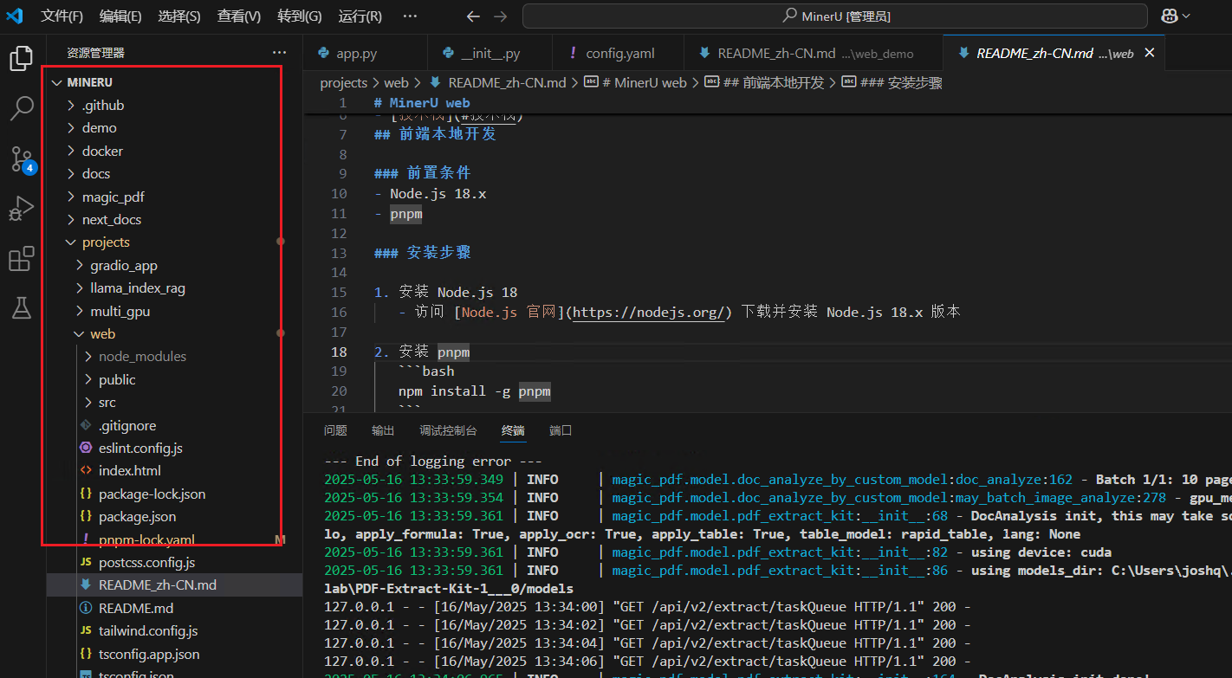Image resolution: width=1232 pixels, height=678 pixels.
Task: Click '### 安装步骤' breadcrumb item
Action: (892, 82)
